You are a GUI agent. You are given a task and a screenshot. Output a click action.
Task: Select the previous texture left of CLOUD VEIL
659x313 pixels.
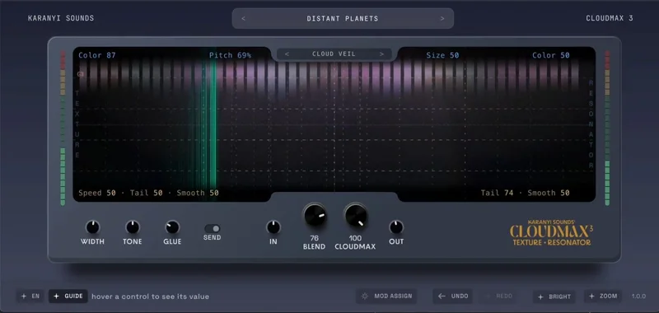pos(287,54)
